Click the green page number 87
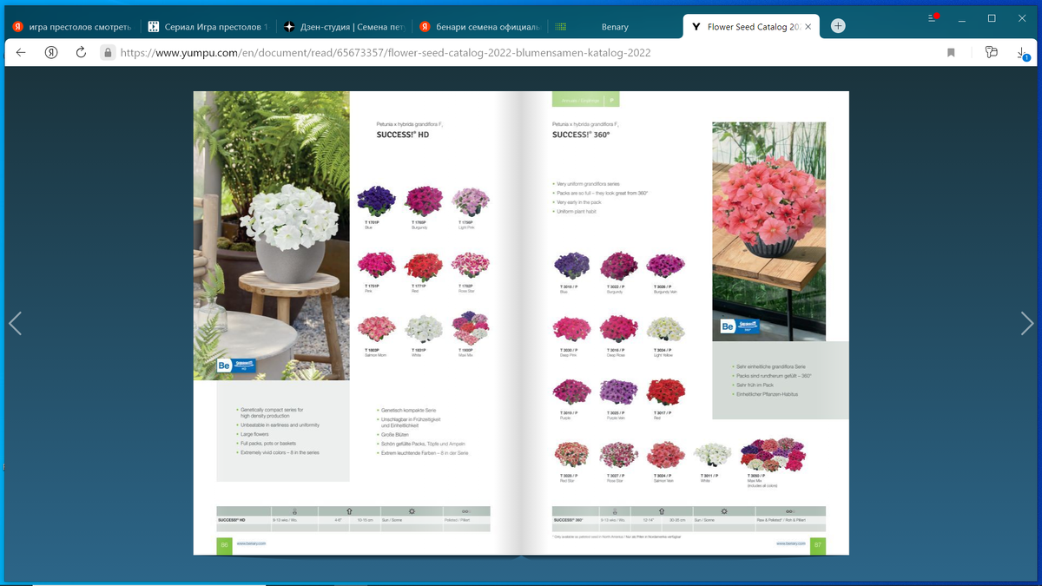This screenshot has height=586, width=1042. pos(817,544)
